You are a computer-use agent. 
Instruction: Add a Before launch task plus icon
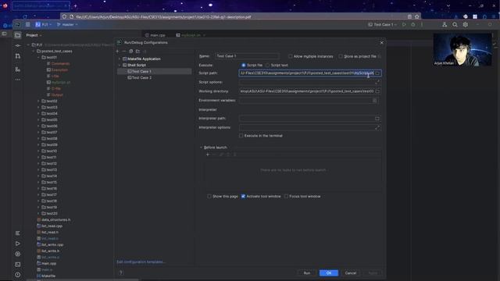(x=208, y=155)
